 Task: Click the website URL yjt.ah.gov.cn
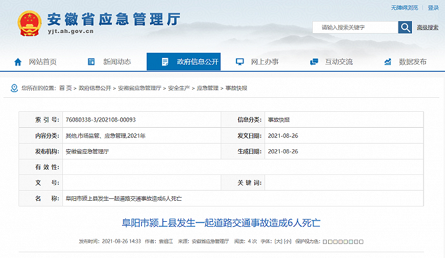(x=71, y=31)
